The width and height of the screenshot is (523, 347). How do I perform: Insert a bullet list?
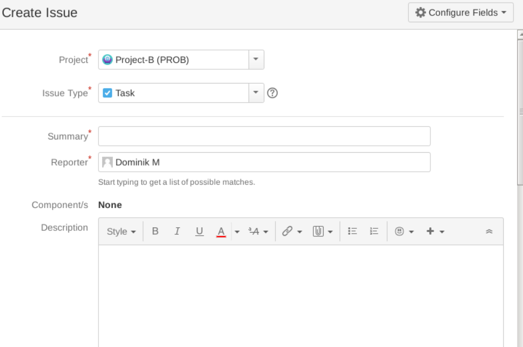click(352, 231)
